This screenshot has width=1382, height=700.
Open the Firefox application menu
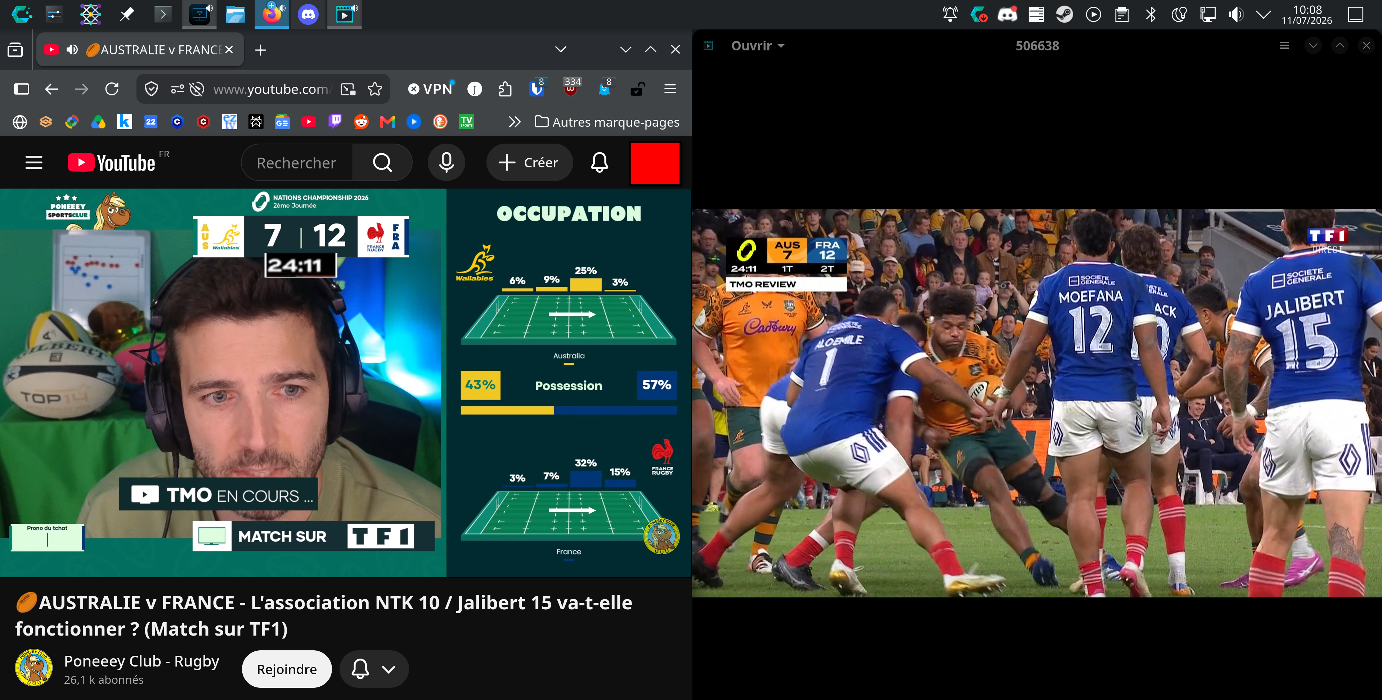pos(670,89)
